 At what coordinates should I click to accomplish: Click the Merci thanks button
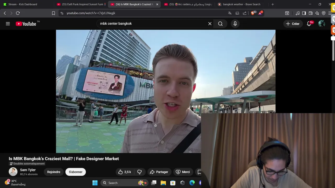point(183,172)
